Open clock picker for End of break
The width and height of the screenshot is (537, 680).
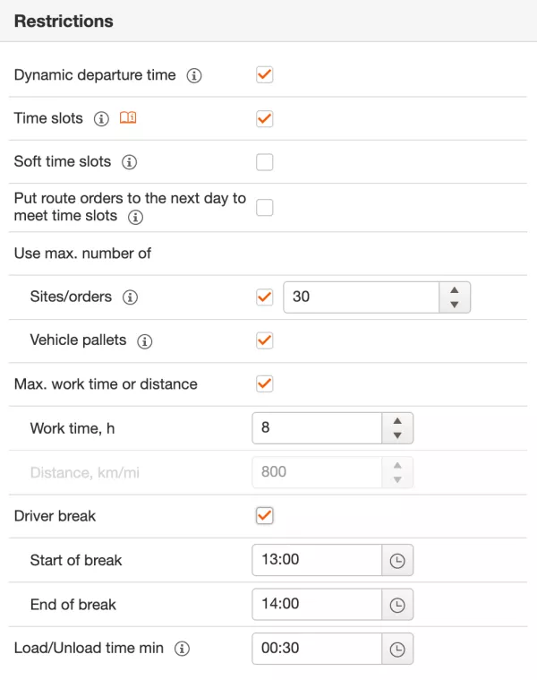397,605
